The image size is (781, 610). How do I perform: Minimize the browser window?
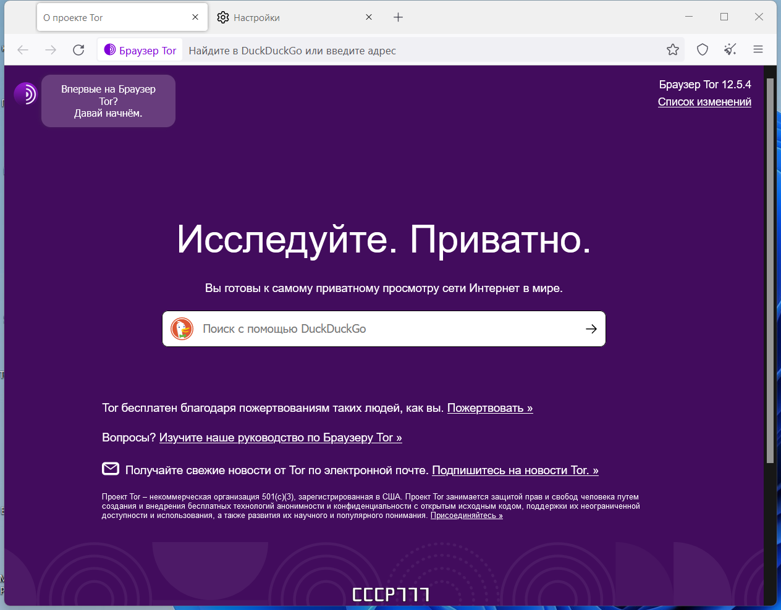[689, 17]
